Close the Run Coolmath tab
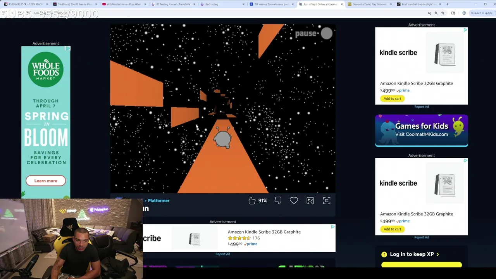 coord(341,4)
